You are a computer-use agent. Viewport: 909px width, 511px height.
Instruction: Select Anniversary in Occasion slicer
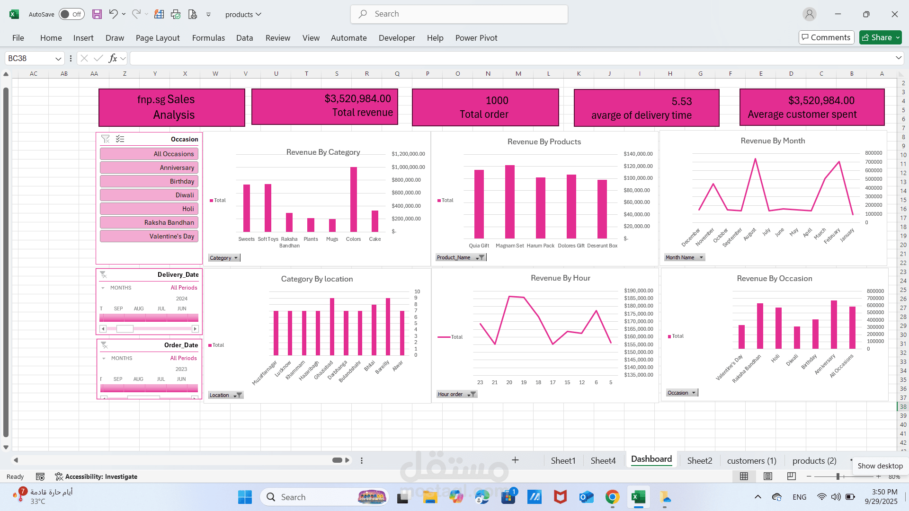[x=149, y=167]
